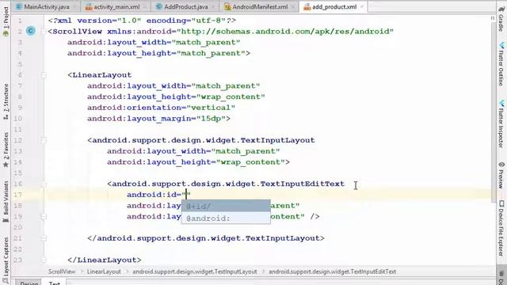This screenshot has width=507, height=285.
Task: Open the Layout Captures panel
Action: pos(6,260)
